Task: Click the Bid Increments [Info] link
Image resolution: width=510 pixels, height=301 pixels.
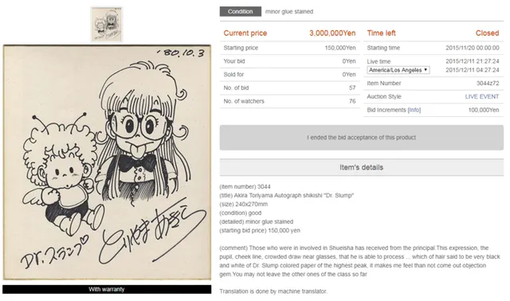Action: point(414,110)
